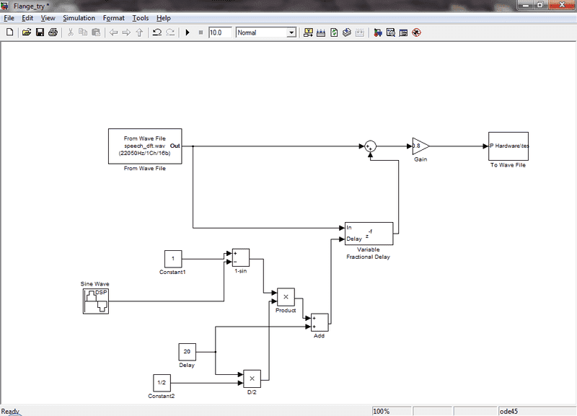Click the simulation stop time field
The image size is (577, 416).
220,32
